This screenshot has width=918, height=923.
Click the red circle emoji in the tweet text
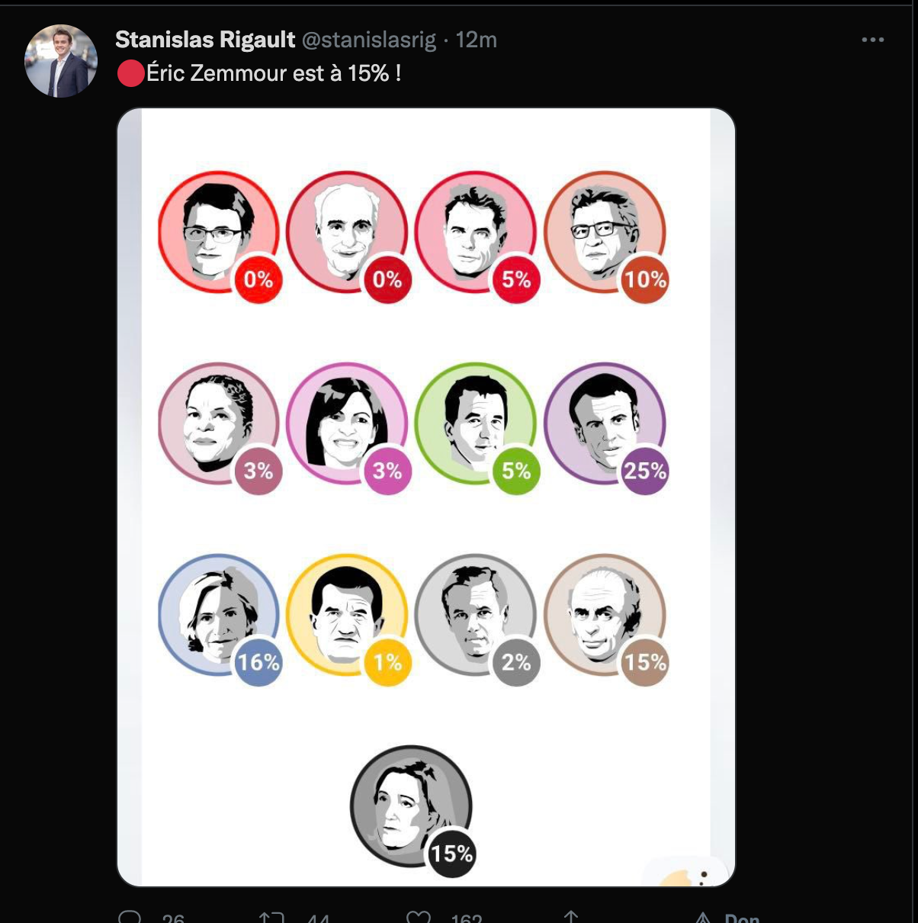[x=130, y=73]
